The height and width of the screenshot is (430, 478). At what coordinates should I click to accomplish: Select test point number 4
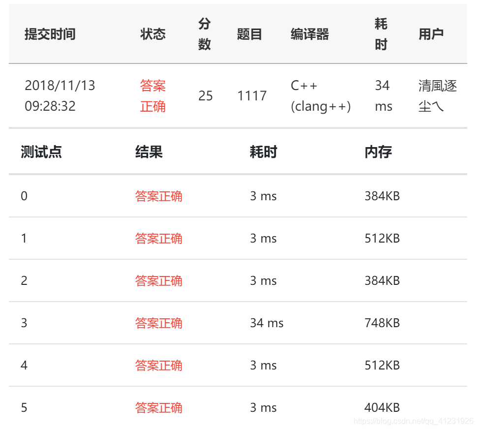tap(24, 366)
